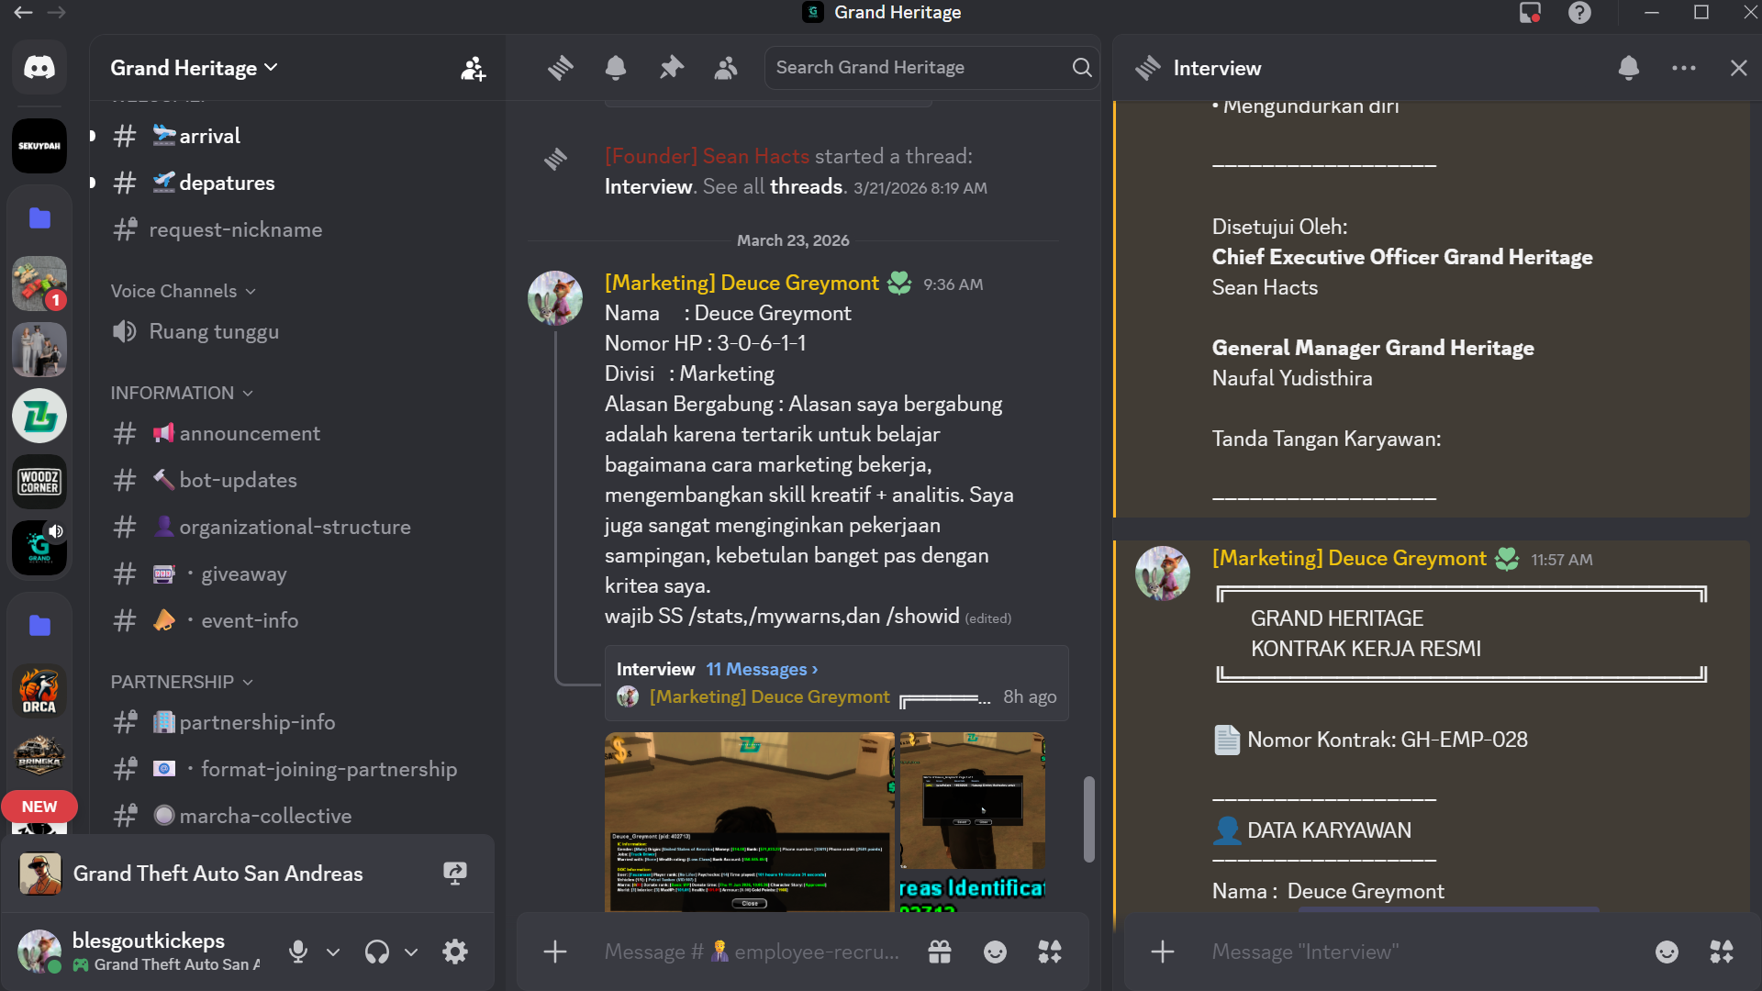The width and height of the screenshot is (1762, 991).
Task: Collapse the PARTNERSHIP category
Action: [181, 682]
